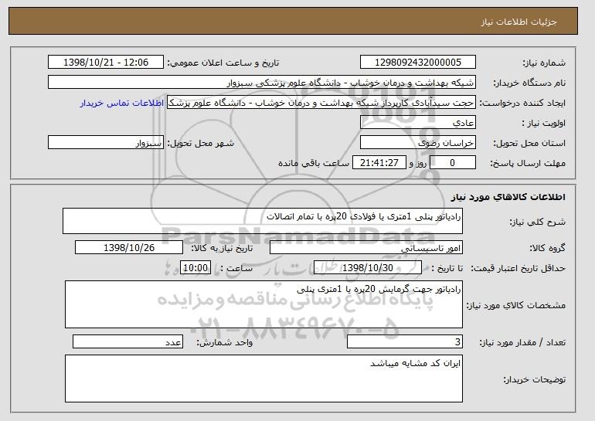The height and width of the screenshot is (421, 595).
Task: Click the توضیحات خریدار text area
Action: [263, 379]
